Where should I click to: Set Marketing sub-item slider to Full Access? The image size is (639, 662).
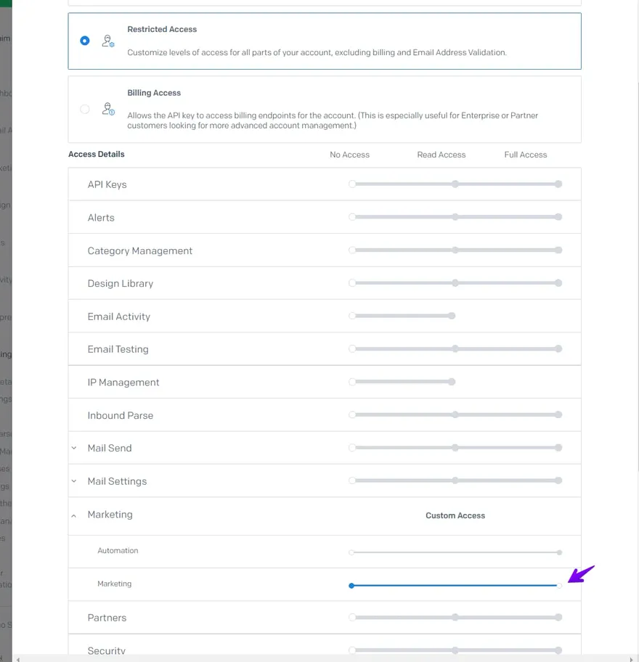coord(559,585)
